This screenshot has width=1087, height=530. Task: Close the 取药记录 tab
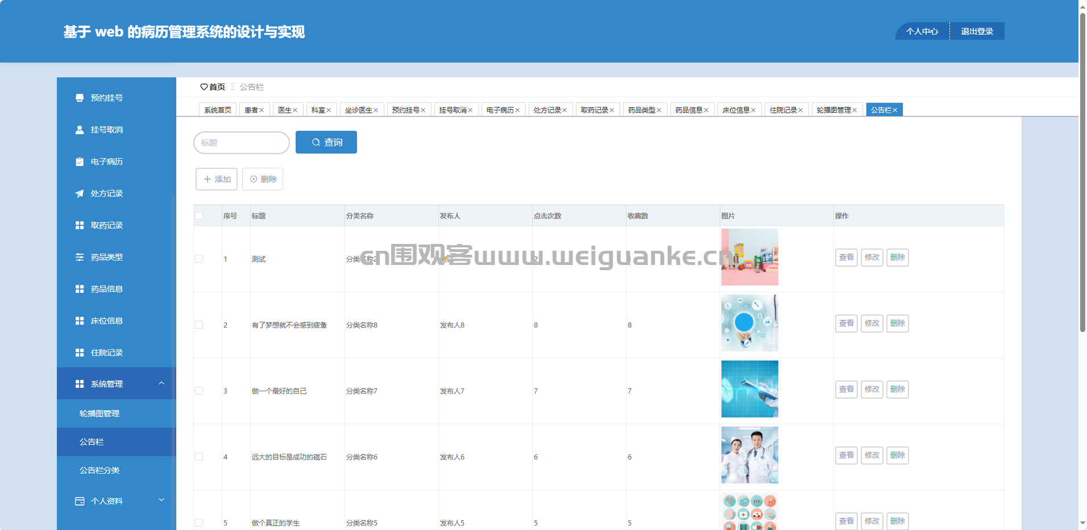pos(612,110)
